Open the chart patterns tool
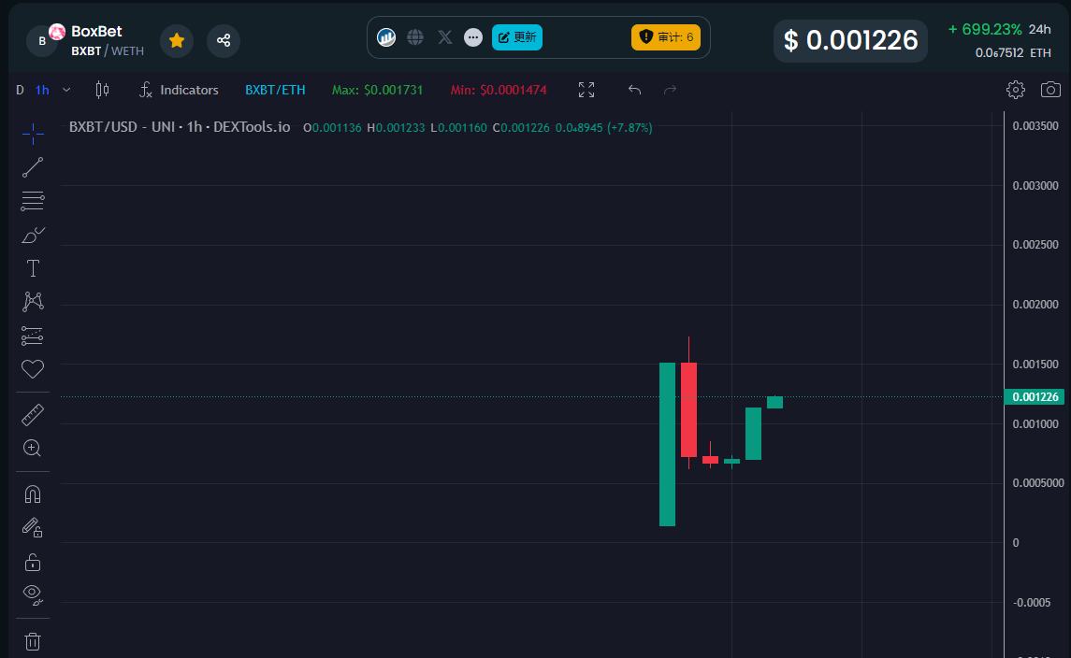The image size is (1071, 658). (x=33, y=302)
